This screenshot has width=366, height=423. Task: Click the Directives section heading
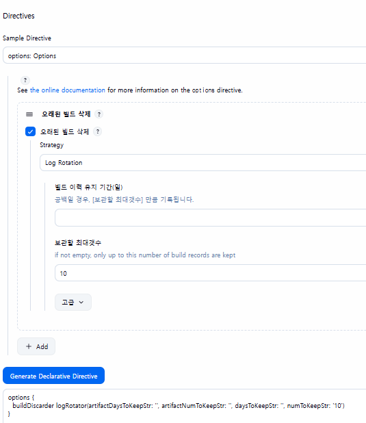tap(18, 16)
